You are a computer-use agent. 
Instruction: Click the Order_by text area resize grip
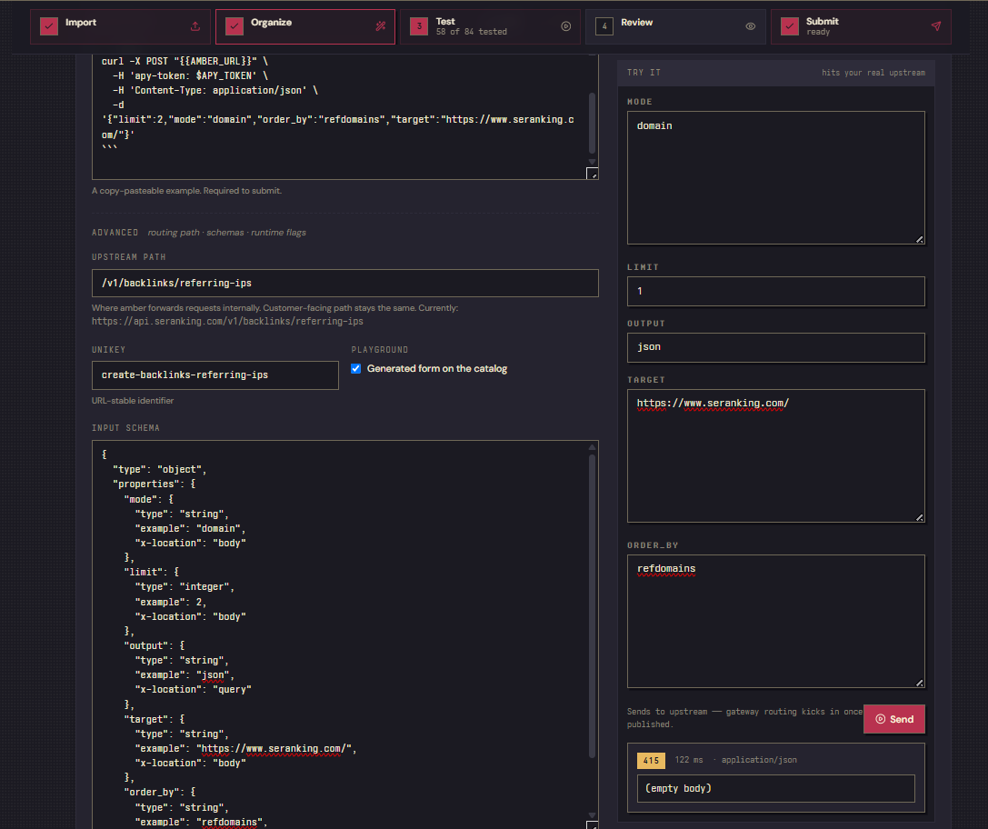919,683
